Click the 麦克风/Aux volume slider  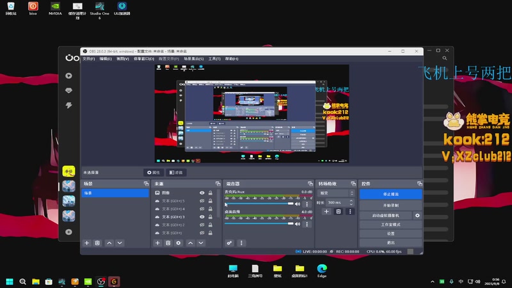coord(259,204)
